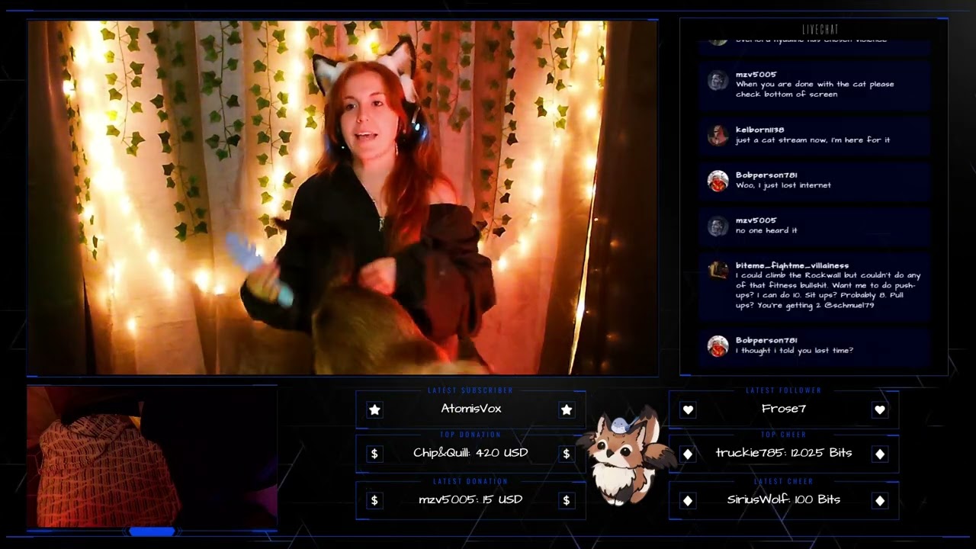Image resolution: width=976 pixels, height=549 pixels.
Task: Click the Rockwall message by biteme_fightme_villainess
Action: coord(828,291)
